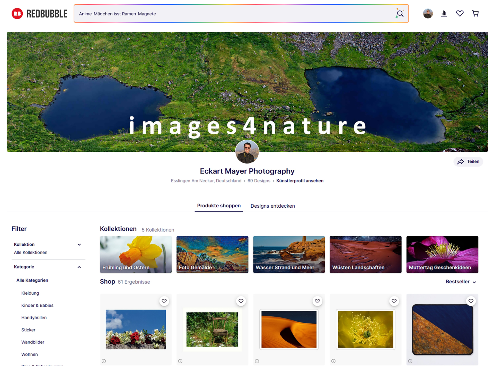Favorite the rust and blue laptop sleeve
The width and height of the screenshot is (494, 366).
(x=471, y=301)
